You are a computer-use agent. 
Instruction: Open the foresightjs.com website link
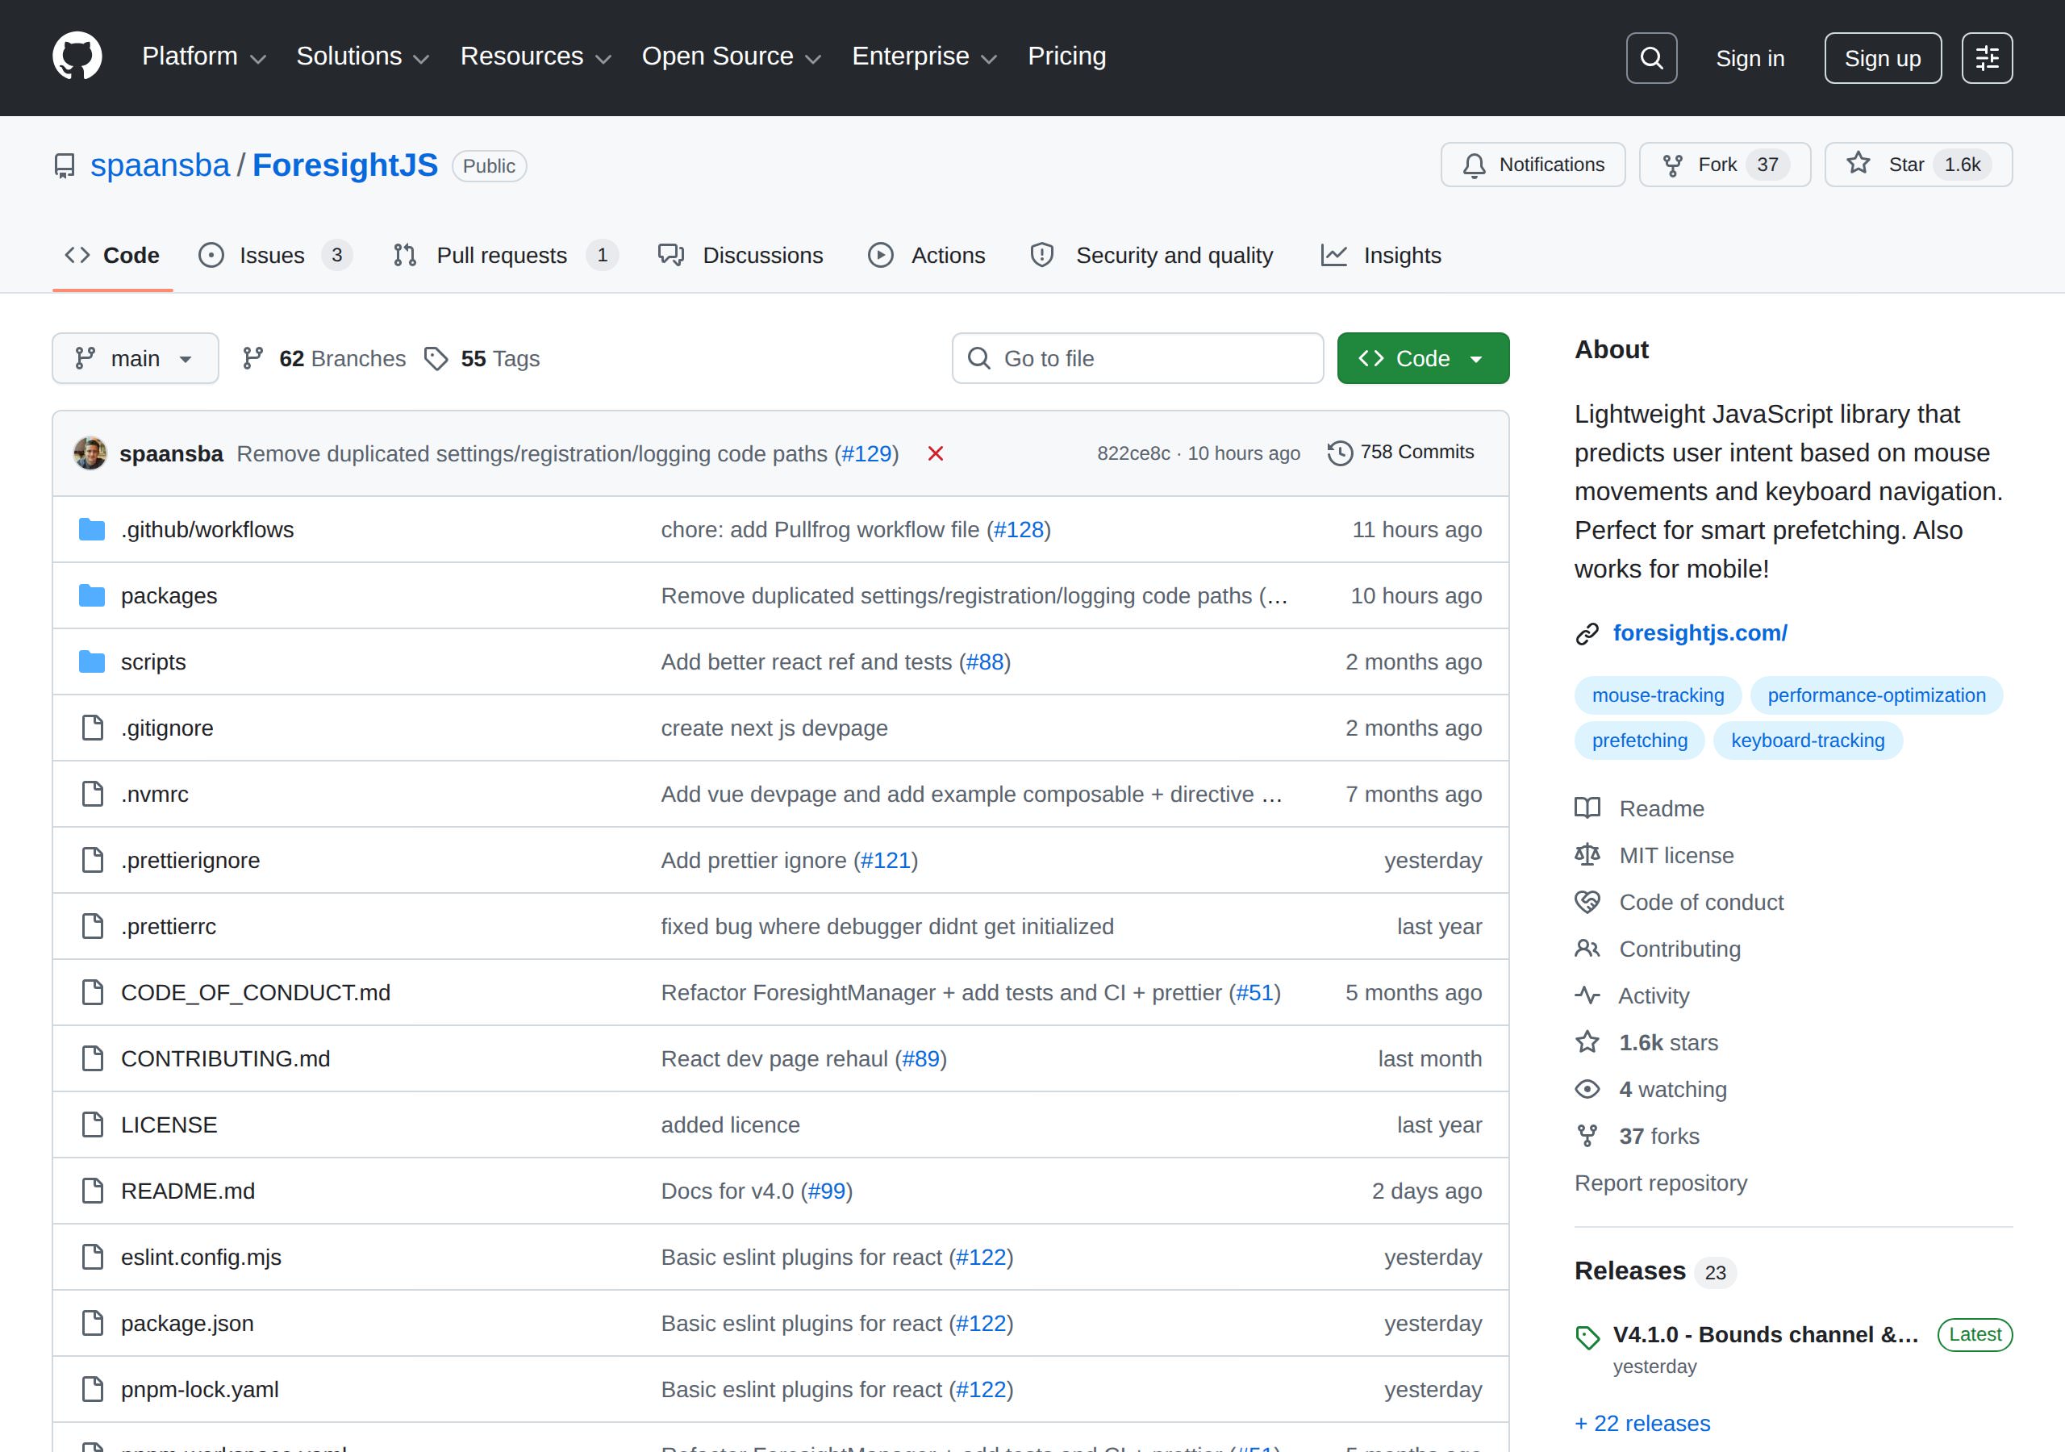pos(1700,633)
